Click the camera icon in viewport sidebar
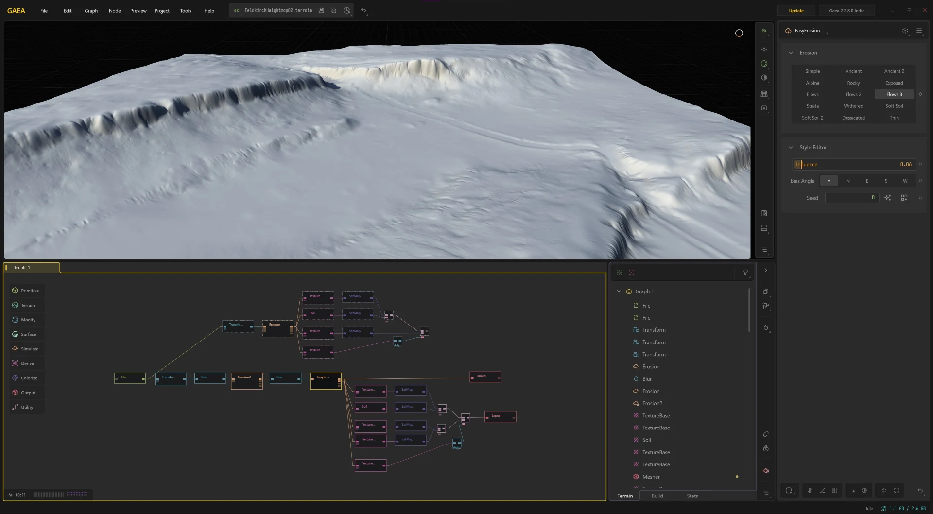The height and width of the screenshot is (514, 933). point(764,108)
